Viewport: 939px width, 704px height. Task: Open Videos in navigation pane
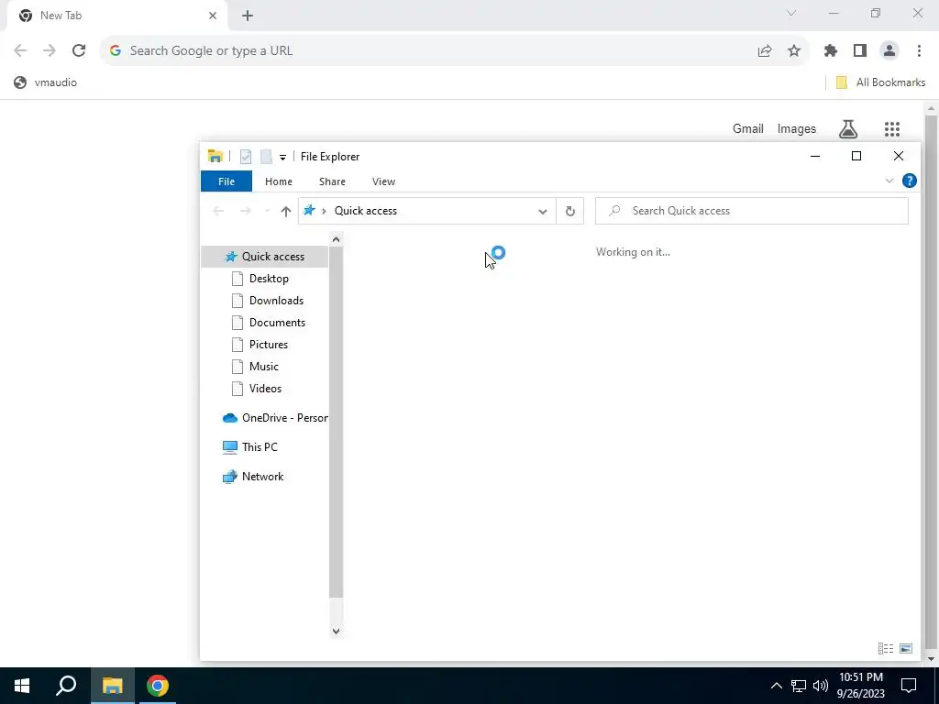click(x=265, y=389)
